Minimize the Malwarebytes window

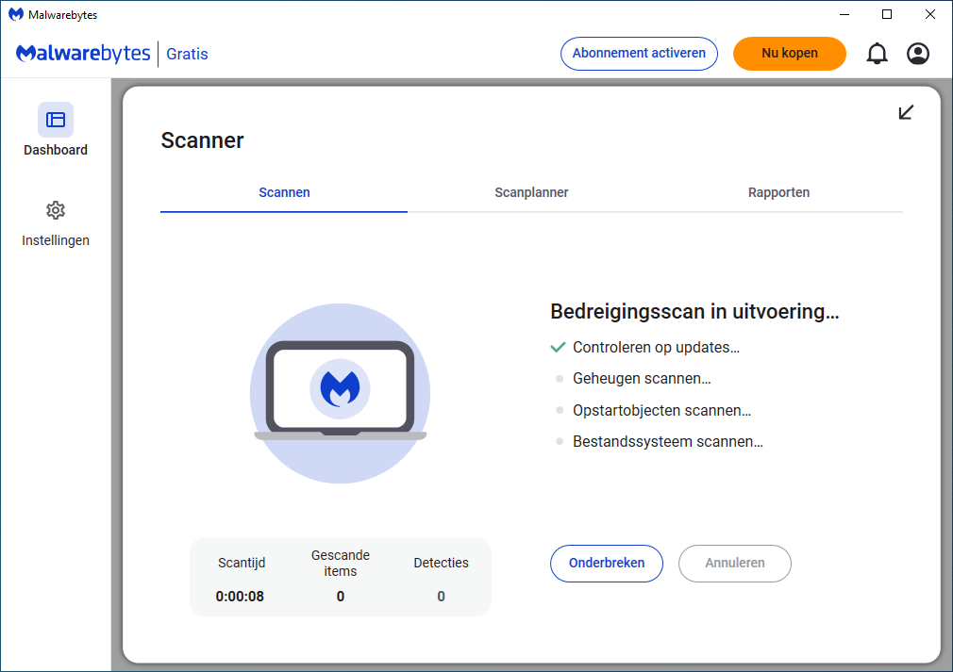click(x=844, y=14)
